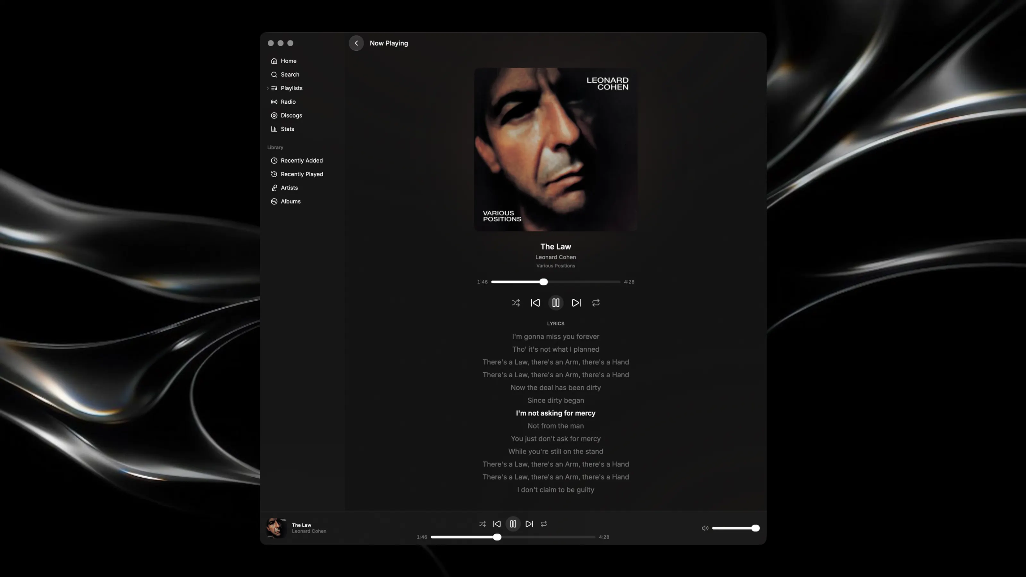Adjust the volume slider
The image size is (1026, 577).
tap(736, 528)
